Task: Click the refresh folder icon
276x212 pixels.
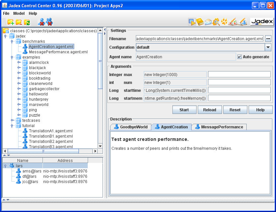Action: [27, 22]
